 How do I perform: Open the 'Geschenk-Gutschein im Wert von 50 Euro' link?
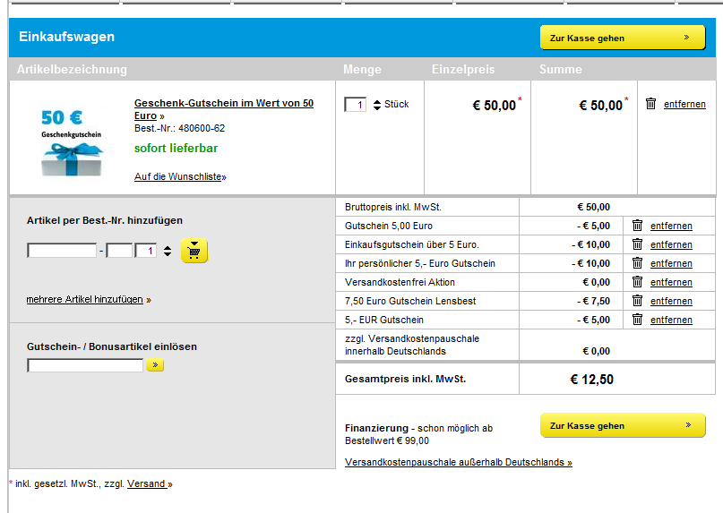(224, 109)
